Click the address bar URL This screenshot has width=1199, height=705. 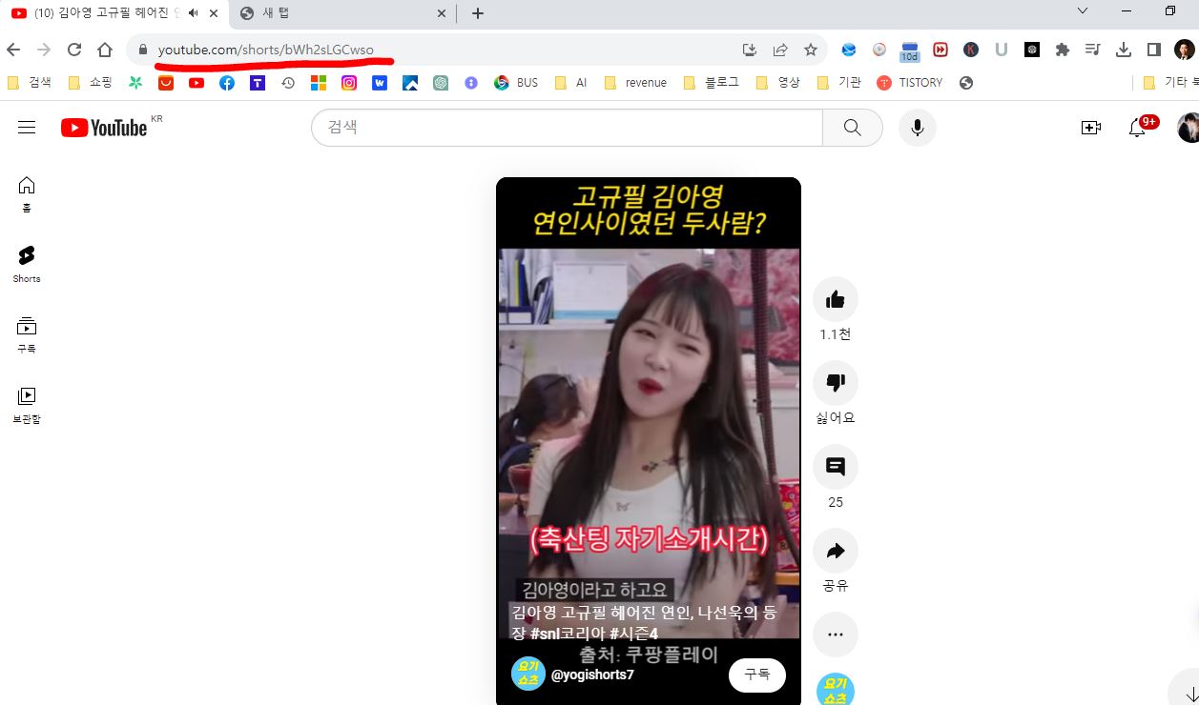[x=266, y=50]
